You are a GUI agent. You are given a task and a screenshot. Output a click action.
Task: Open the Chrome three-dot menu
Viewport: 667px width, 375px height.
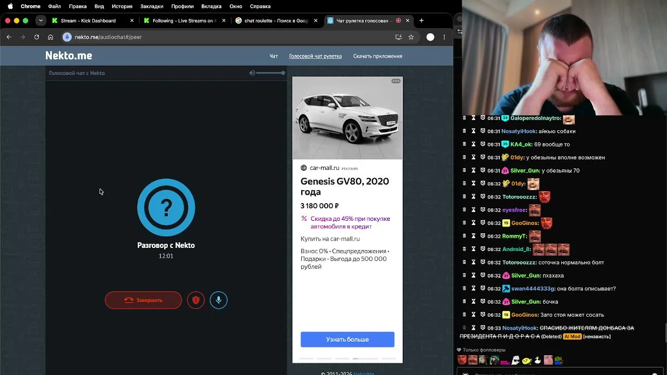coord(444,37)
